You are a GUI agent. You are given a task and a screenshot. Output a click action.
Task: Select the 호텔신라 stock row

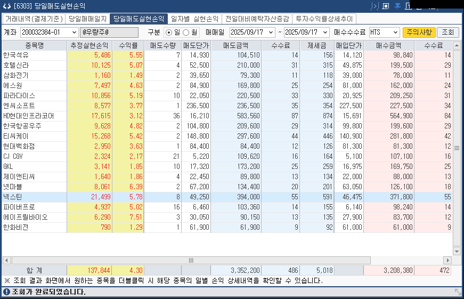coord(227,66)
